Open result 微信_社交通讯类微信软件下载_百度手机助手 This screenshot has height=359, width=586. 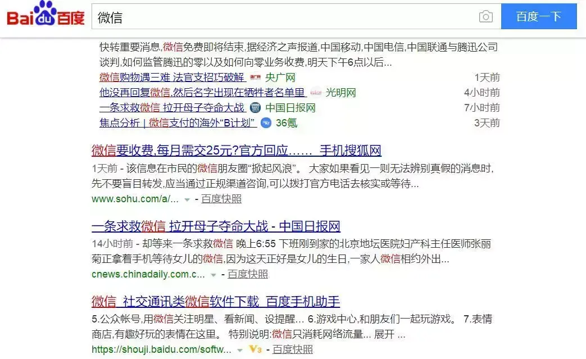[x=216, y=302]
